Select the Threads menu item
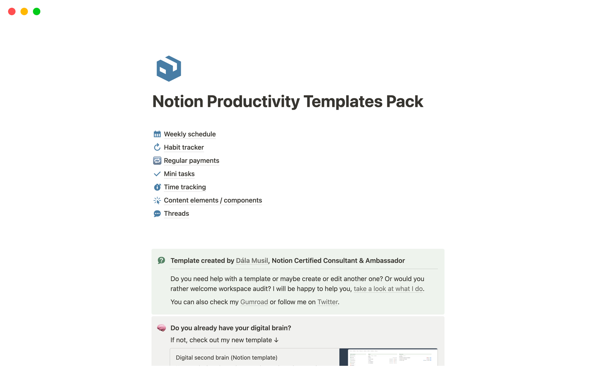Viewport: 596px width, 372px height. 176,213
